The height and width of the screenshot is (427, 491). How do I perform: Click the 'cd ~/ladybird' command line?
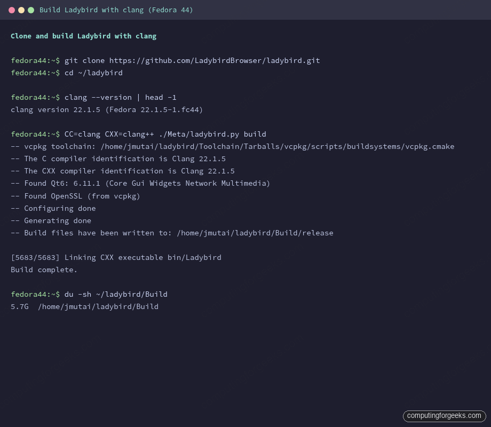click(67, 73)
